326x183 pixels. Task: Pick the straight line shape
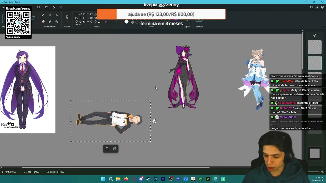pyautogui.click(x=77, y=14)
